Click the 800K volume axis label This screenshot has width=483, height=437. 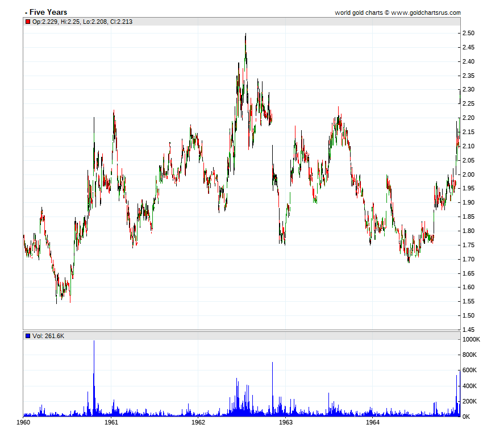pyautogui.click(x=469, y=355)
